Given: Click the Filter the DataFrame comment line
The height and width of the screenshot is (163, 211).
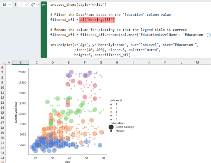Looking at the screenshot, I should 111,15.
